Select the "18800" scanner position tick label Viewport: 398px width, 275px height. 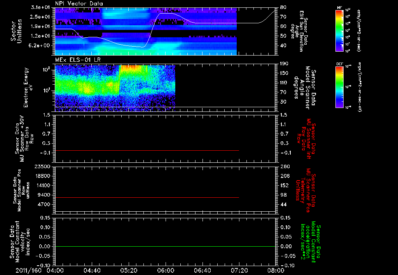43,176
